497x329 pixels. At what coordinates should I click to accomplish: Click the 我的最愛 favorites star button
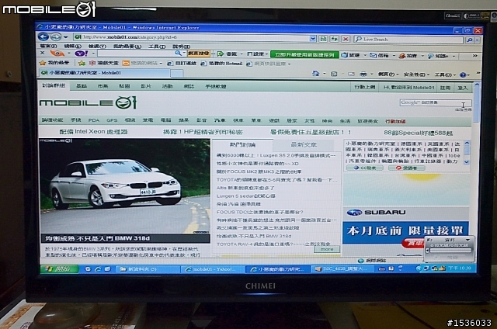(54, 63)
